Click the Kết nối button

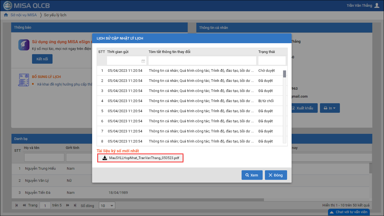point(42,59)
